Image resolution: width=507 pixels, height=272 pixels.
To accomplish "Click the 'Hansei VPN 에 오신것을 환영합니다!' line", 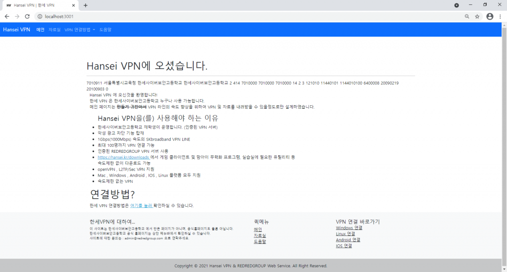I will [123, 95].
